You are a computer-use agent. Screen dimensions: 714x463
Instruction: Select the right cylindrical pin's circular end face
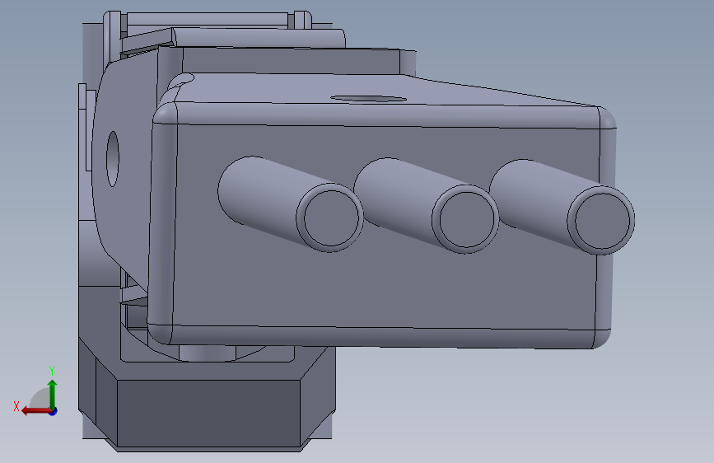pyautogui.click(x=601, y=221)
